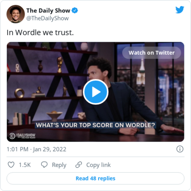The image size is (191, 191).
Task: Open The Daily Show profile picture
Action: pos(16,14)
